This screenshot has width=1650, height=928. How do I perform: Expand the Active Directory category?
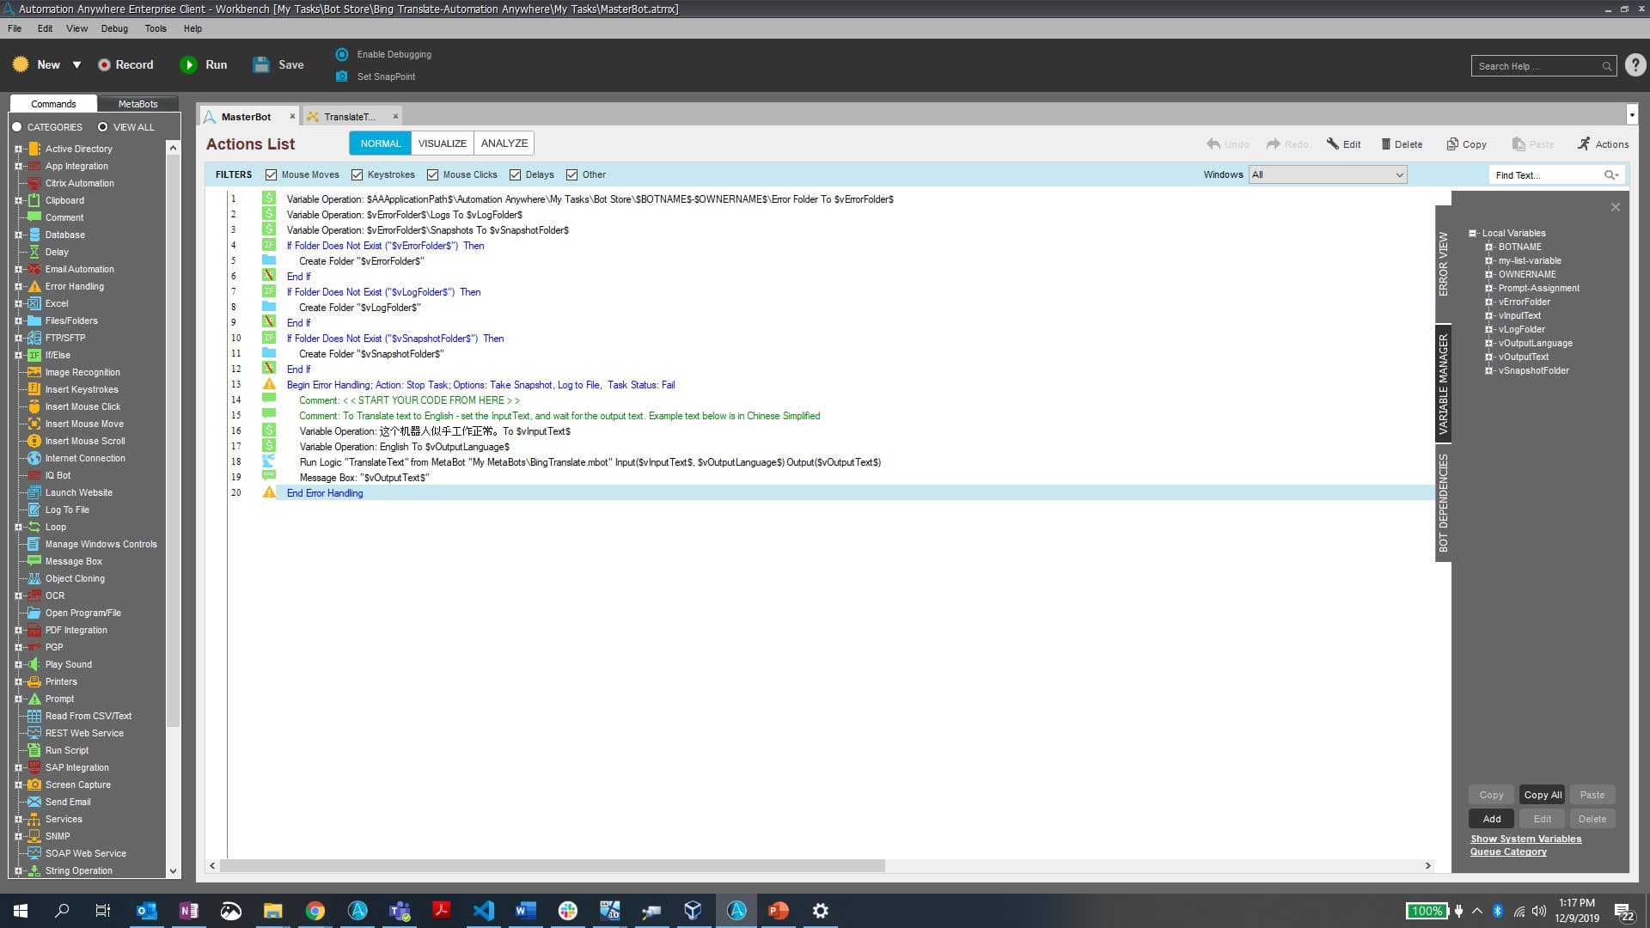tap(18, 149)
